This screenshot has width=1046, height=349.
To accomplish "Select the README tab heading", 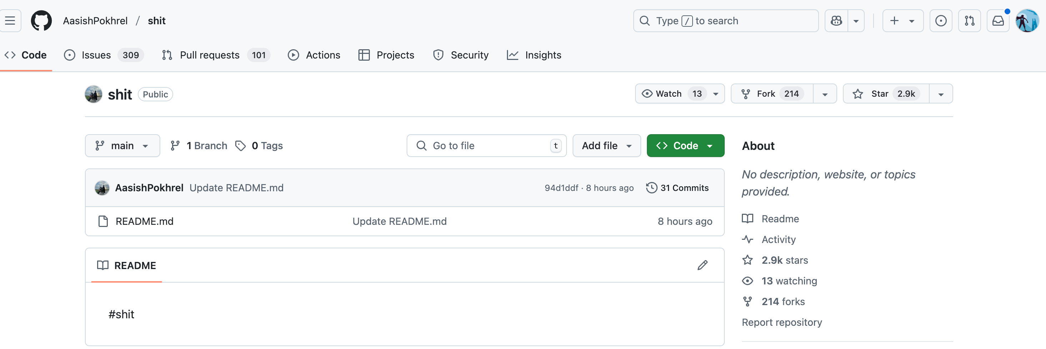I will click(127, 265).
